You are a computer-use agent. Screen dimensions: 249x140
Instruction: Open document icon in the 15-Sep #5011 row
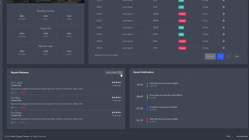coord(223,7)
